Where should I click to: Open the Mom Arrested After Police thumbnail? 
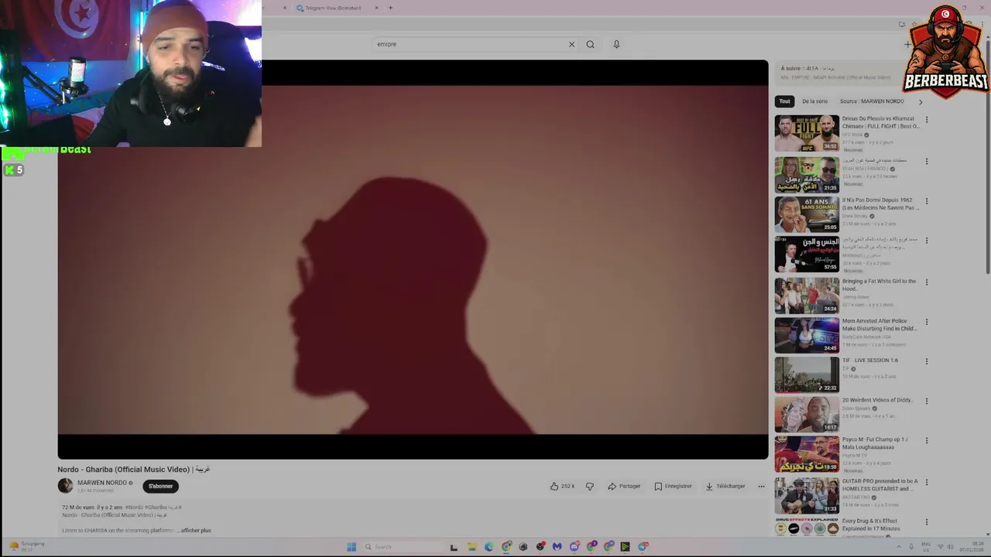coord(807,335)
